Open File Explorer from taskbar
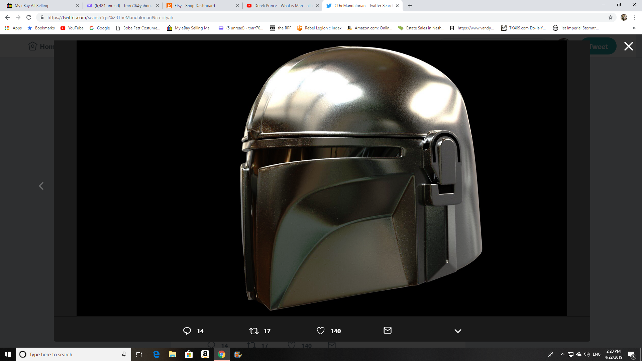Viewport: 642px width, 361px height. coord(173,354)
